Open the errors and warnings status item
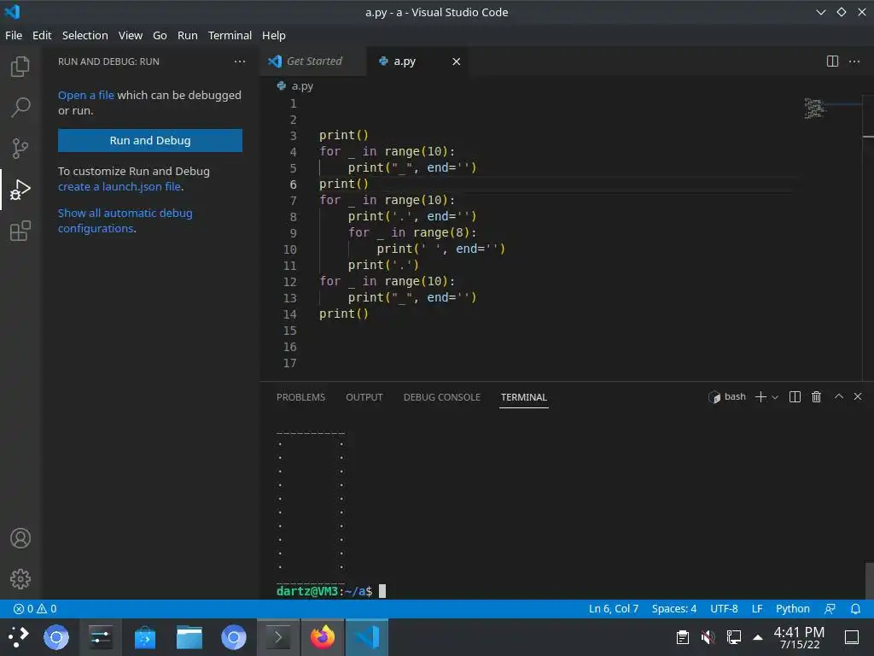Screen dimensions: 874x656 tap(35, 608)
